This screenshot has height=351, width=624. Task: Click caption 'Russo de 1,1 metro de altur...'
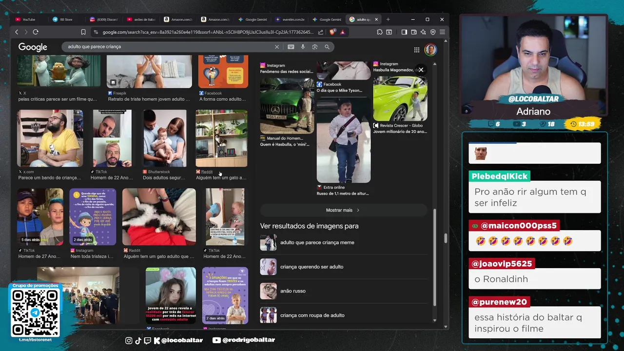pyautogui.click(x=344, y=194)
